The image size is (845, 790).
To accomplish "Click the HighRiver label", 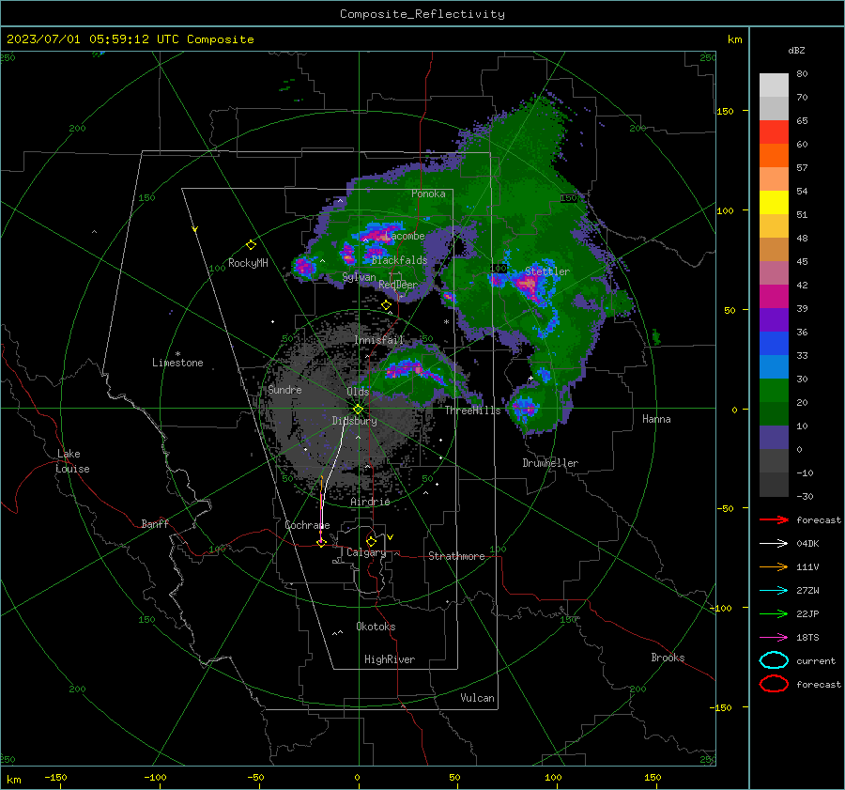I will 390,659.
